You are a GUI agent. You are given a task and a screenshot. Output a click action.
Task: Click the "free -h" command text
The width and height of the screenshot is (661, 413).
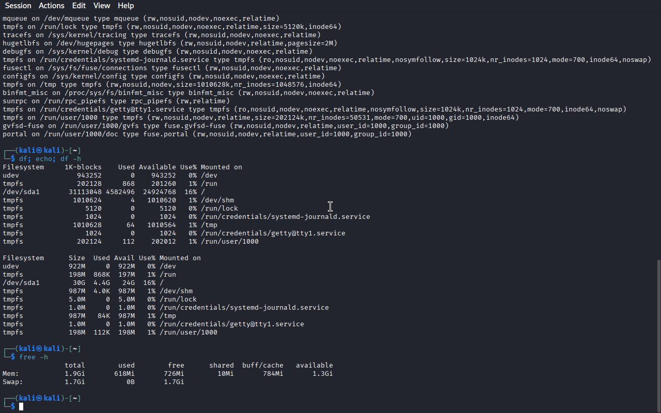point(34,357)
